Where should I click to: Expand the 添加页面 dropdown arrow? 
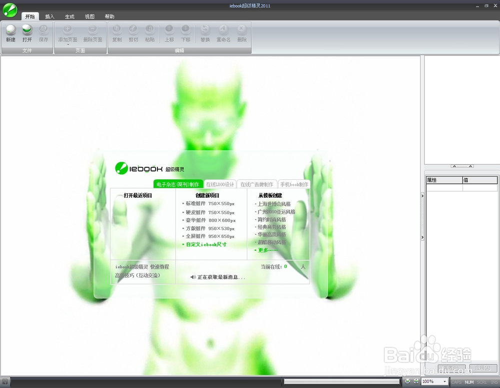coord(67,44)
